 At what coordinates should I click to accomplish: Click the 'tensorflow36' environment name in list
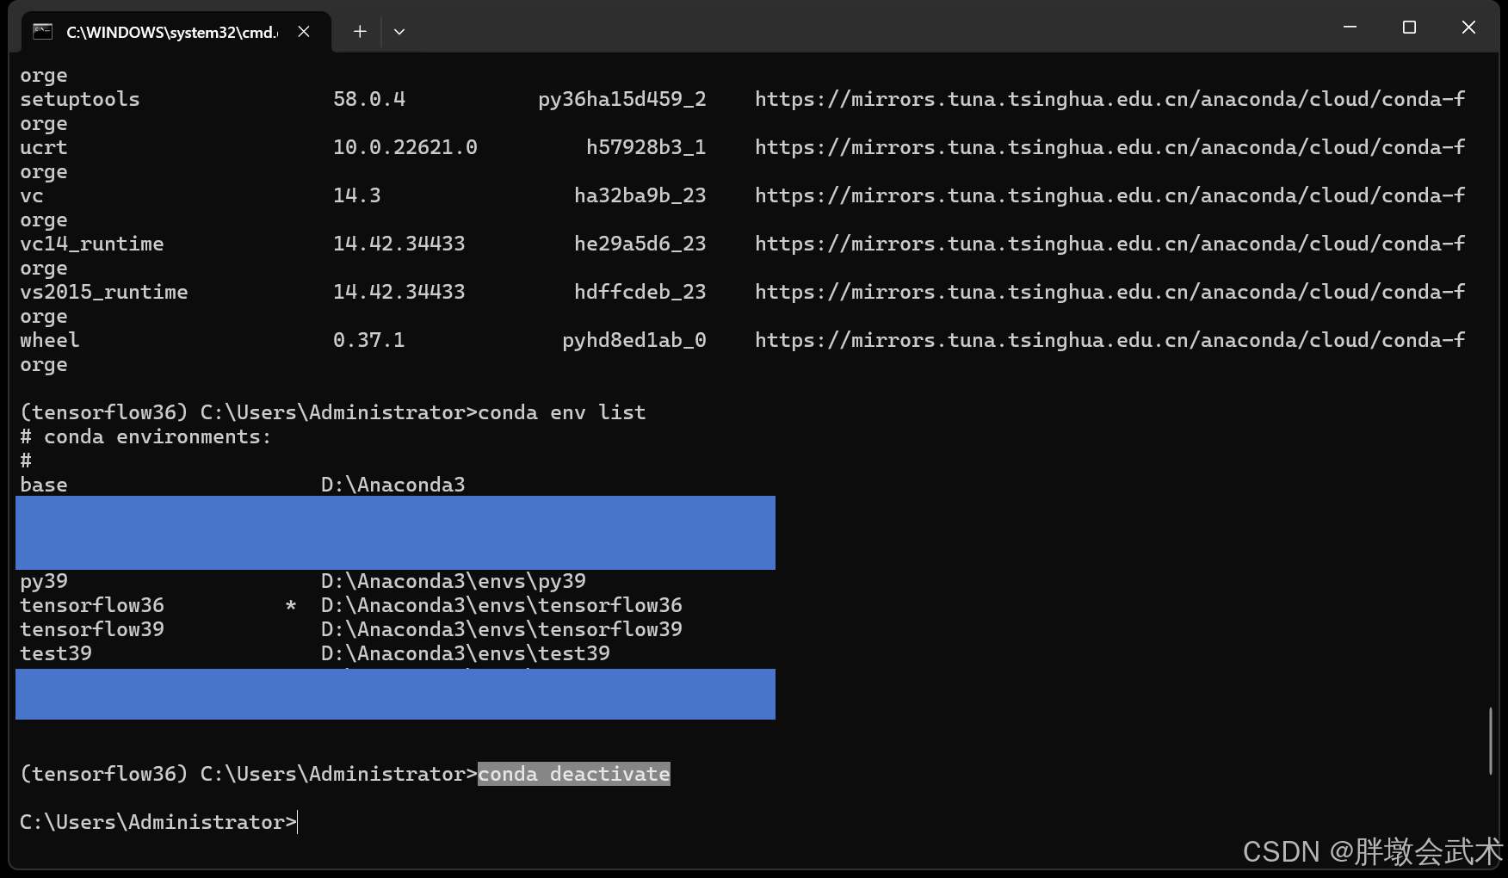92,605
